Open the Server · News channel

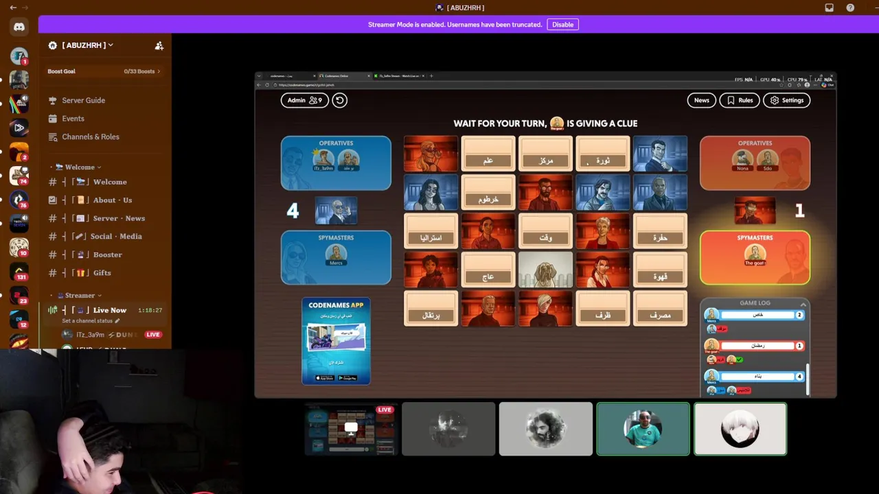104,218
